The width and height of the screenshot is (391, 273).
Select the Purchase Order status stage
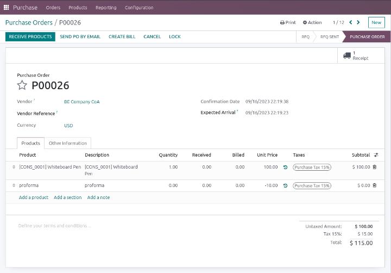click(367, 37)
